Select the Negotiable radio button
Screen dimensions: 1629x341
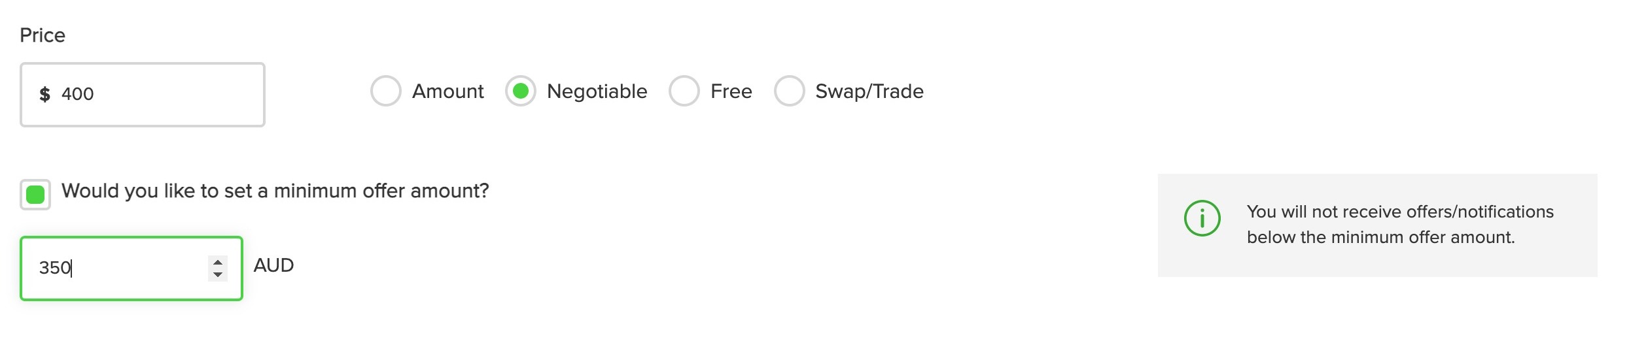coord(521,91)
